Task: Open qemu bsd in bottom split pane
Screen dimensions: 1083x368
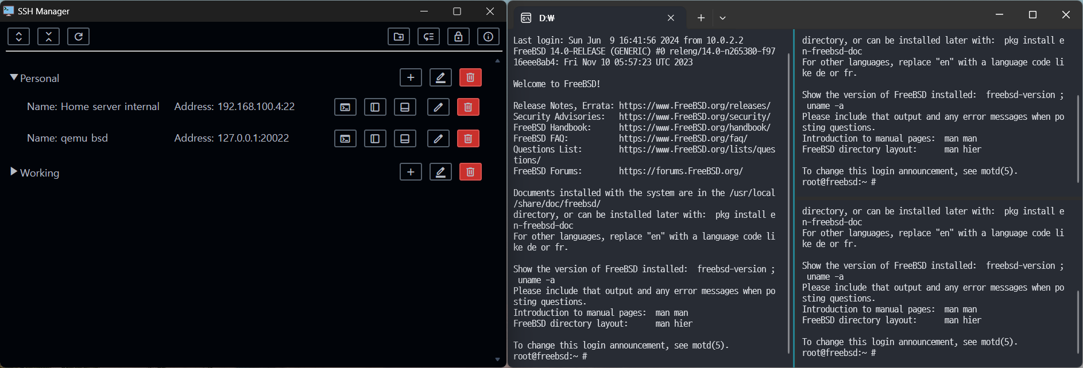Action: 405,139
